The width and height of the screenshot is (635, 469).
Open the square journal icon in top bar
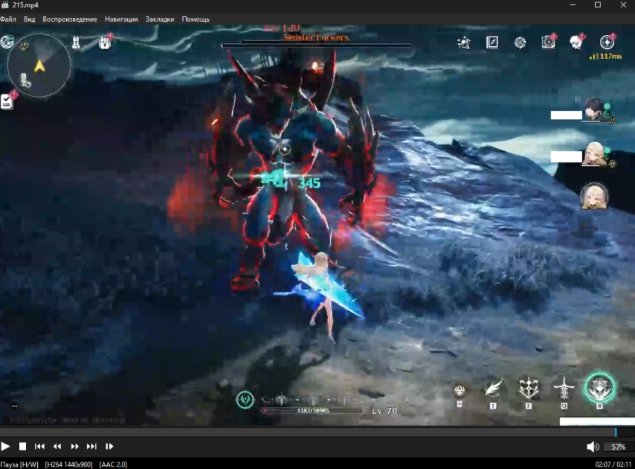tap(492, 42)
